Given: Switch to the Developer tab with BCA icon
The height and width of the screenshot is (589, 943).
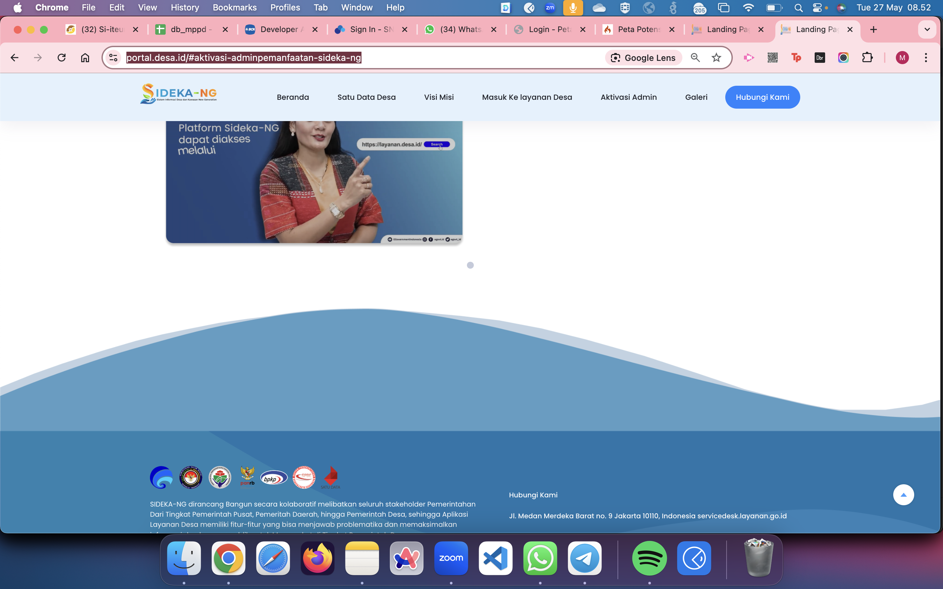Looking at the screenshot, I should point(281,29).
